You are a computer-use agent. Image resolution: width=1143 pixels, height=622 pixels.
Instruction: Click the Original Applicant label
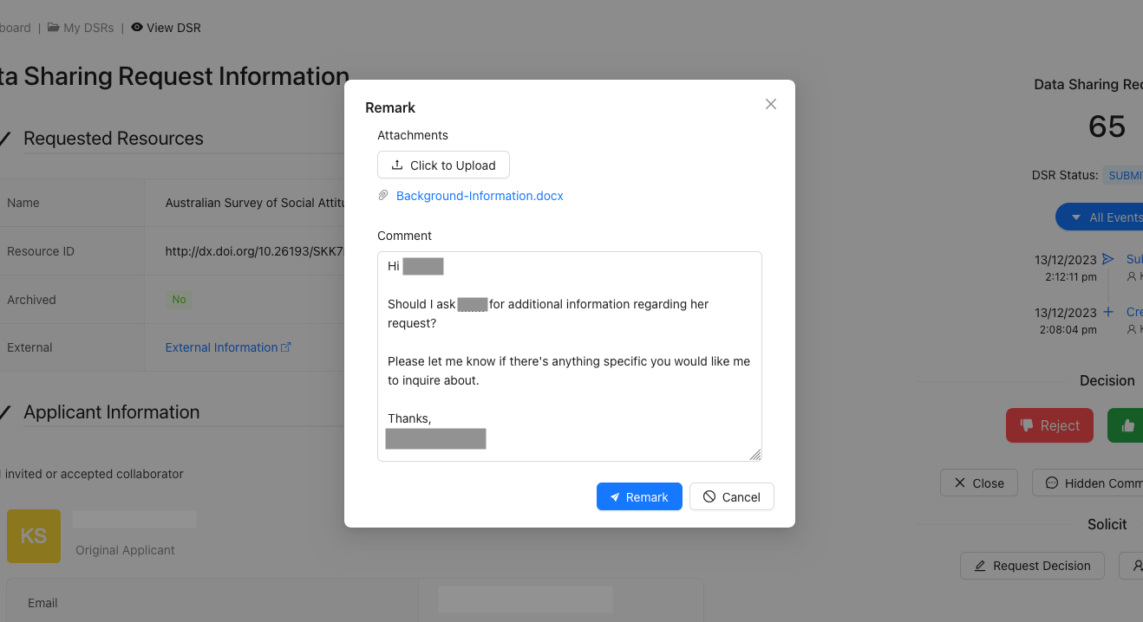(x=125, y=550)
